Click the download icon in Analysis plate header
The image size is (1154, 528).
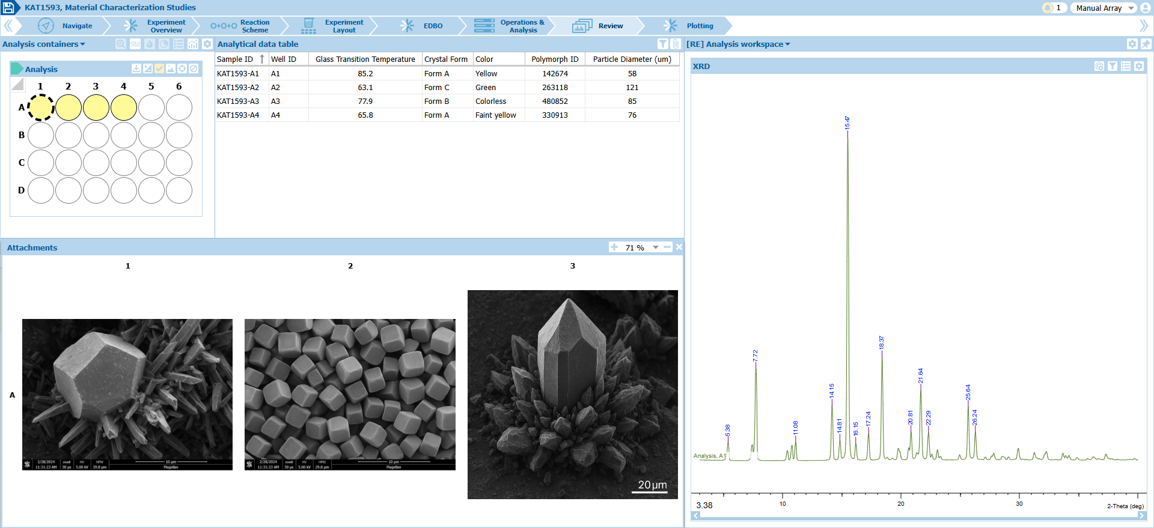136,68
